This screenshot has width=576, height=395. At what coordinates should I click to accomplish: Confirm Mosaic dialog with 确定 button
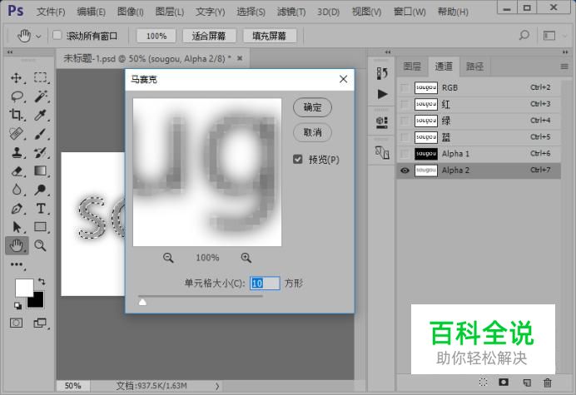tap(312, 107)
